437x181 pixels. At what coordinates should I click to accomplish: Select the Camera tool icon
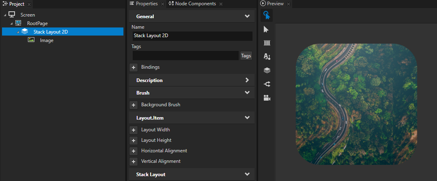point(267,98)
